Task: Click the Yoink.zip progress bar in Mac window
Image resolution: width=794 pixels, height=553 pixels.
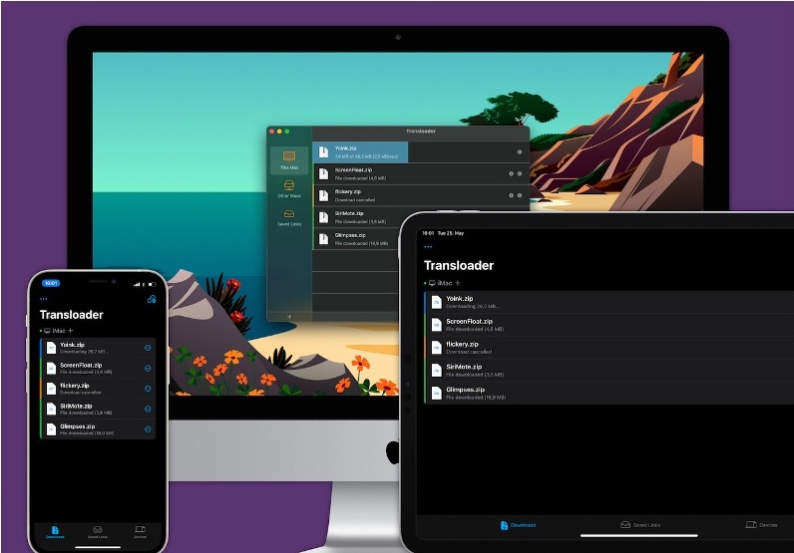Action: point(360,152)
